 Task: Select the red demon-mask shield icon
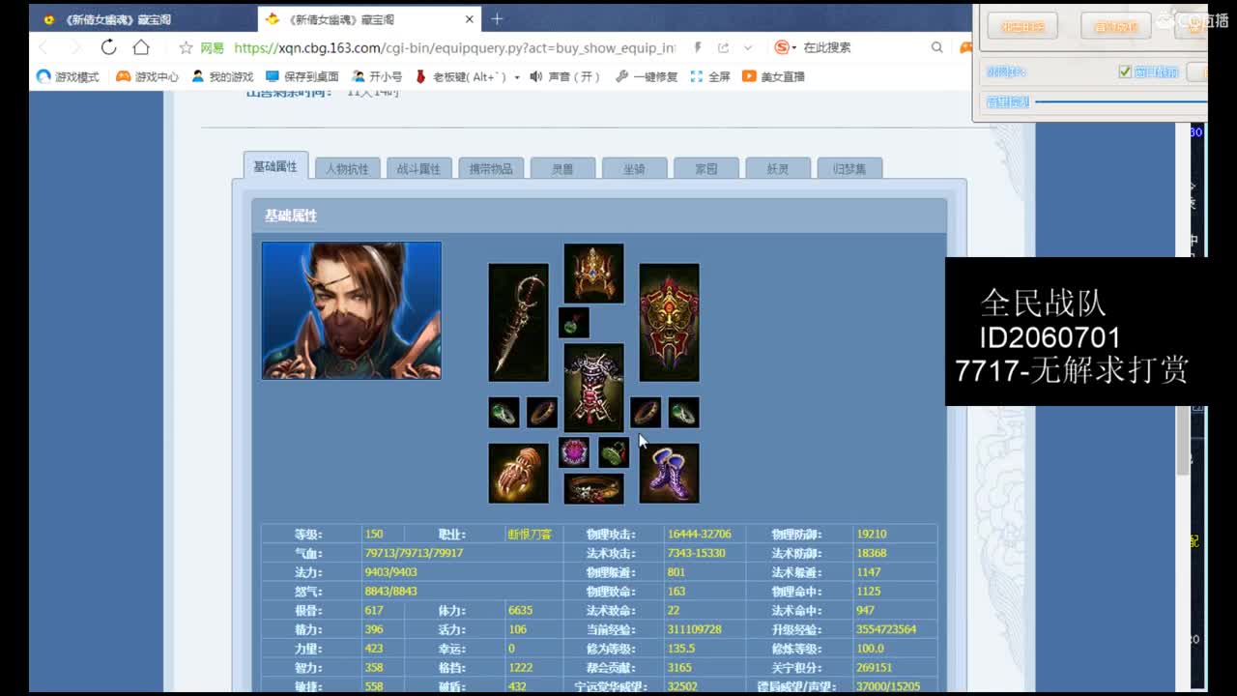pos(669,322)
